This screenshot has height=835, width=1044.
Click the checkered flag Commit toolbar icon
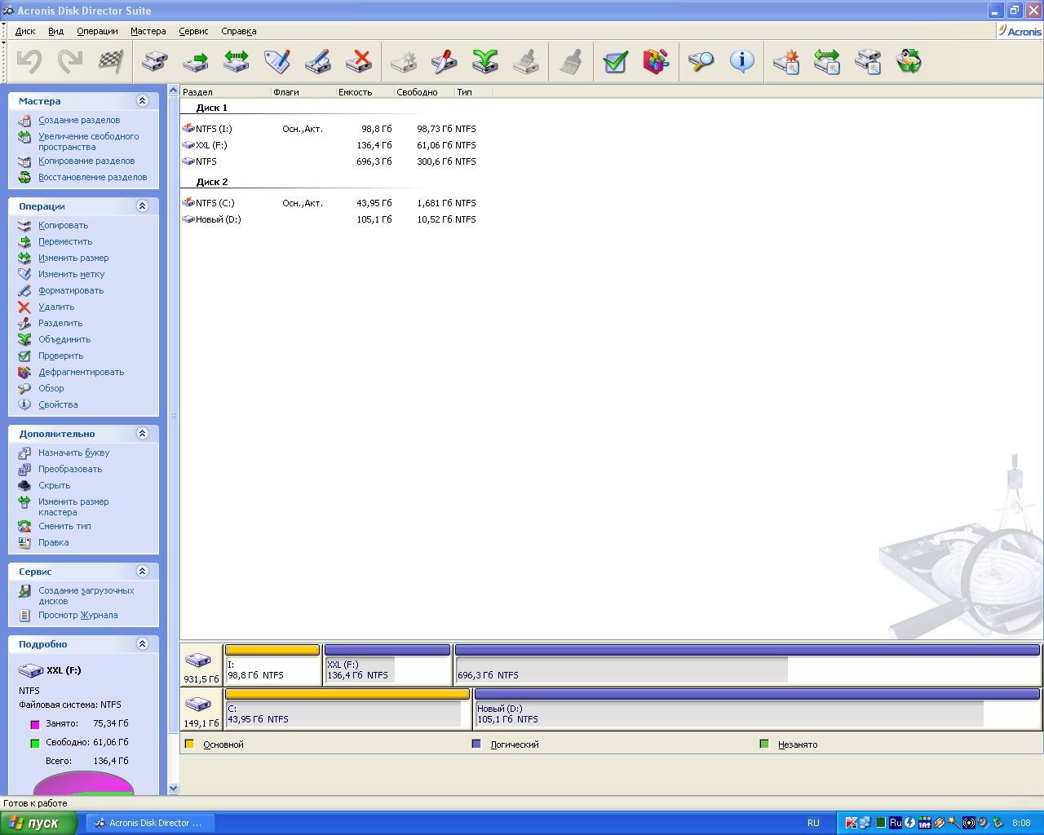tap(111, 61)
